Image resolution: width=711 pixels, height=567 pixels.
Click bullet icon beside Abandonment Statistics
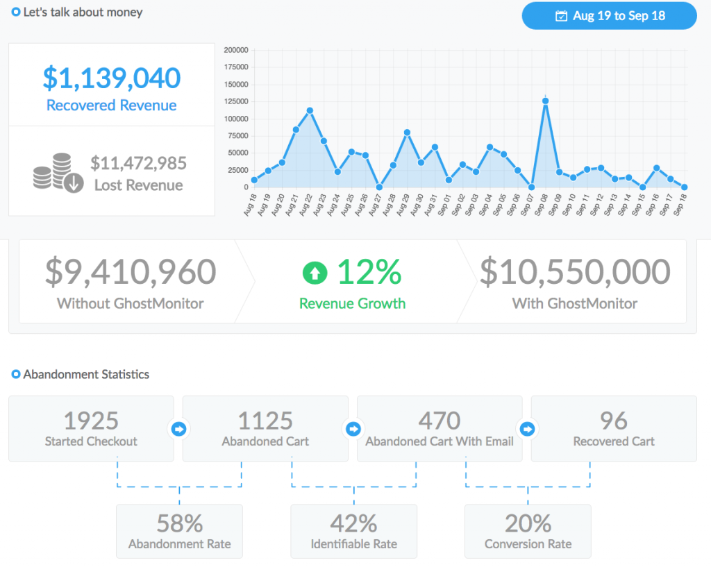coord(16,375)
